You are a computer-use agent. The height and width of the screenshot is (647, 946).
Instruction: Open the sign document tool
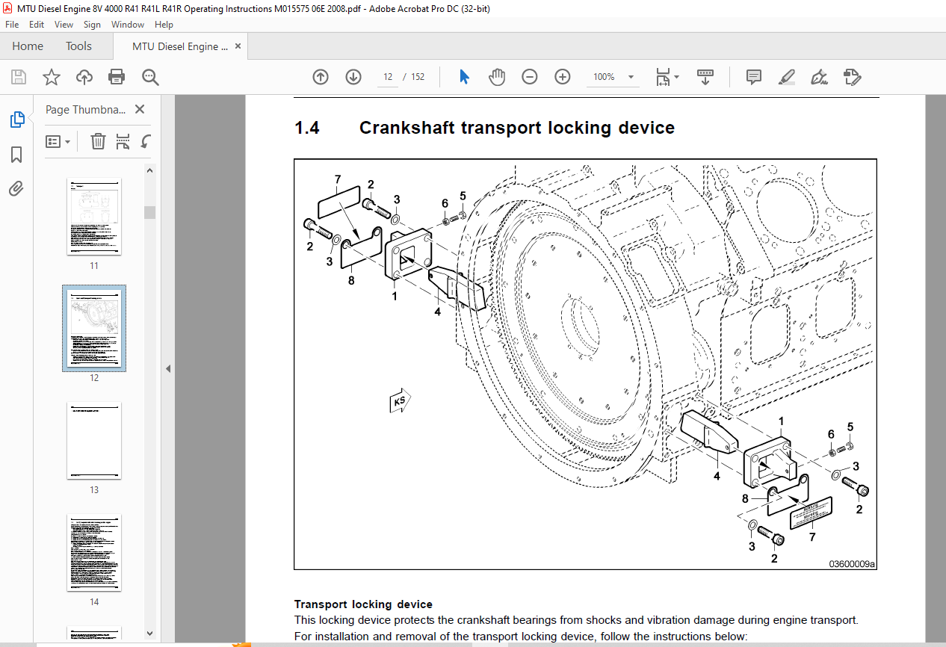(820, 77)
